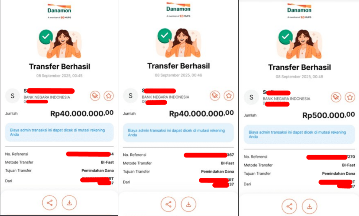Click the success illustration, 00:46 receipt
Image resolution: width=359 pixels, height=216 pixels.
(x=178, y=43)
